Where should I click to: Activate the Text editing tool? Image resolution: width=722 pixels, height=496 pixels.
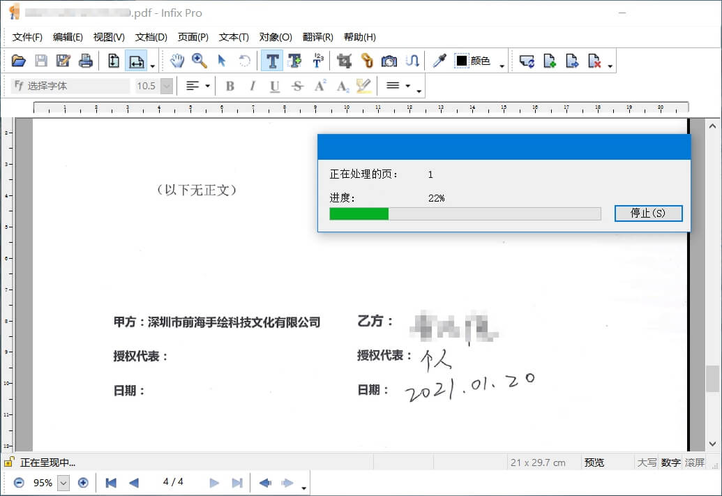coord(271,61)
